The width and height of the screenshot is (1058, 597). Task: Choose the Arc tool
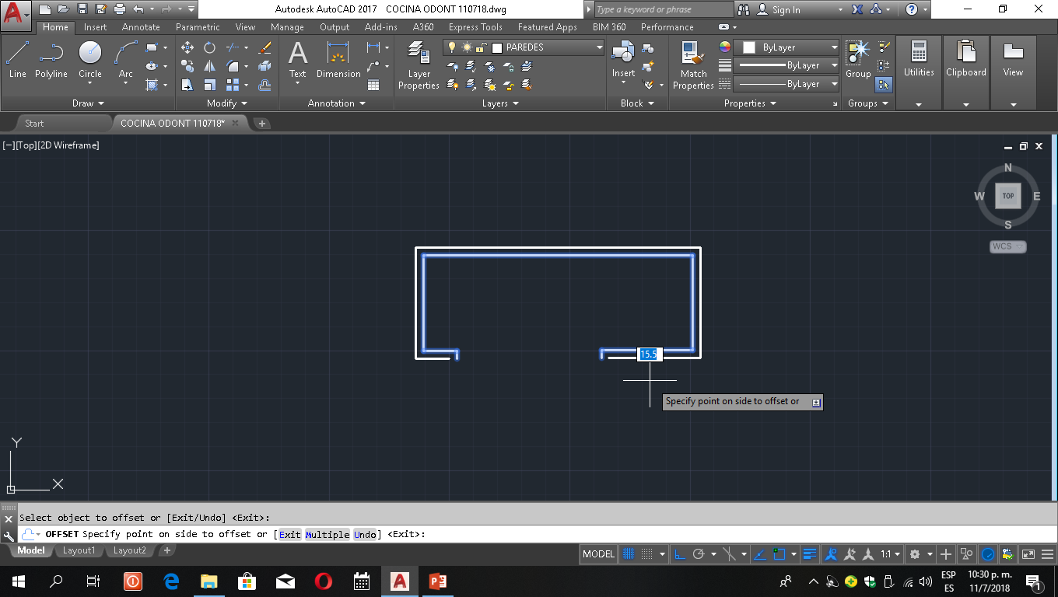point(126,60)
